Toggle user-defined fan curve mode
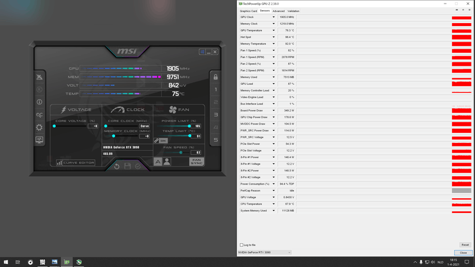The height and width of the screenshot is (267, 475). coord(167,161)
